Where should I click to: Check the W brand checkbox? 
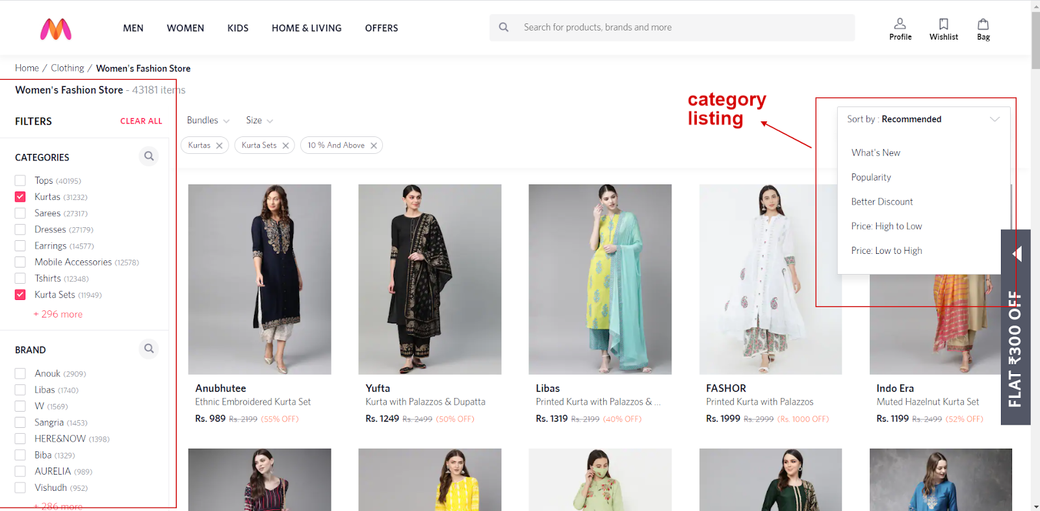pyautogui.click(x=20, y=406)
